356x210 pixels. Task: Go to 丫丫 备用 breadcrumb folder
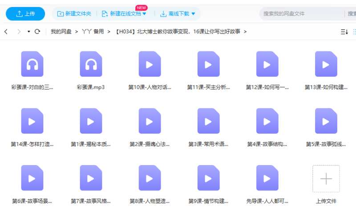[93, 32]
